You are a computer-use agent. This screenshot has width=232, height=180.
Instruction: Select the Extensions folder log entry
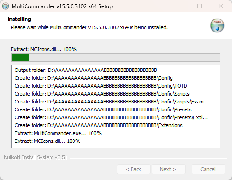pos(99,125)
